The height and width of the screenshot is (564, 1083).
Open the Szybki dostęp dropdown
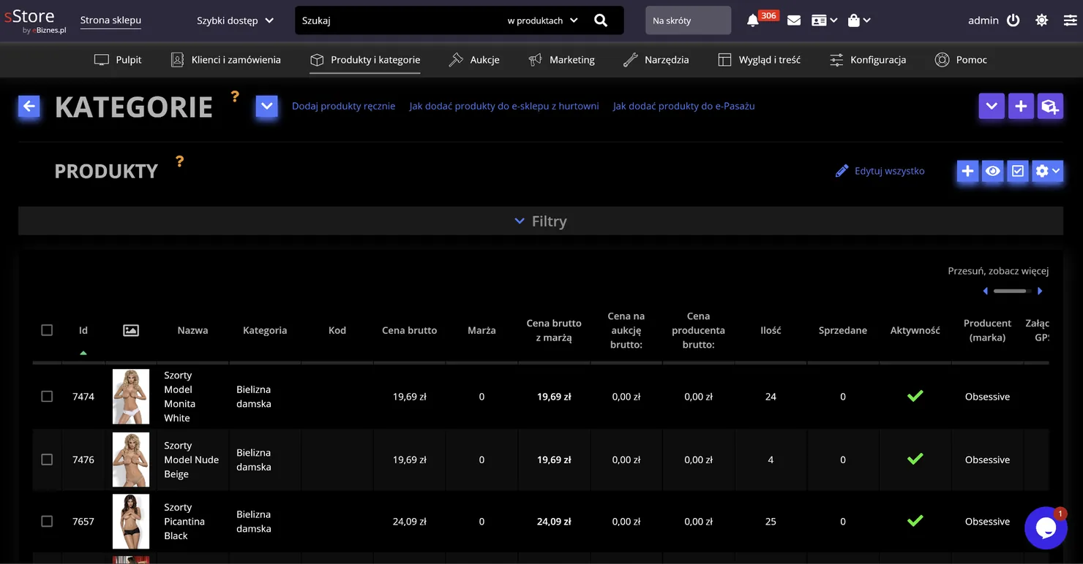point(235,20)
